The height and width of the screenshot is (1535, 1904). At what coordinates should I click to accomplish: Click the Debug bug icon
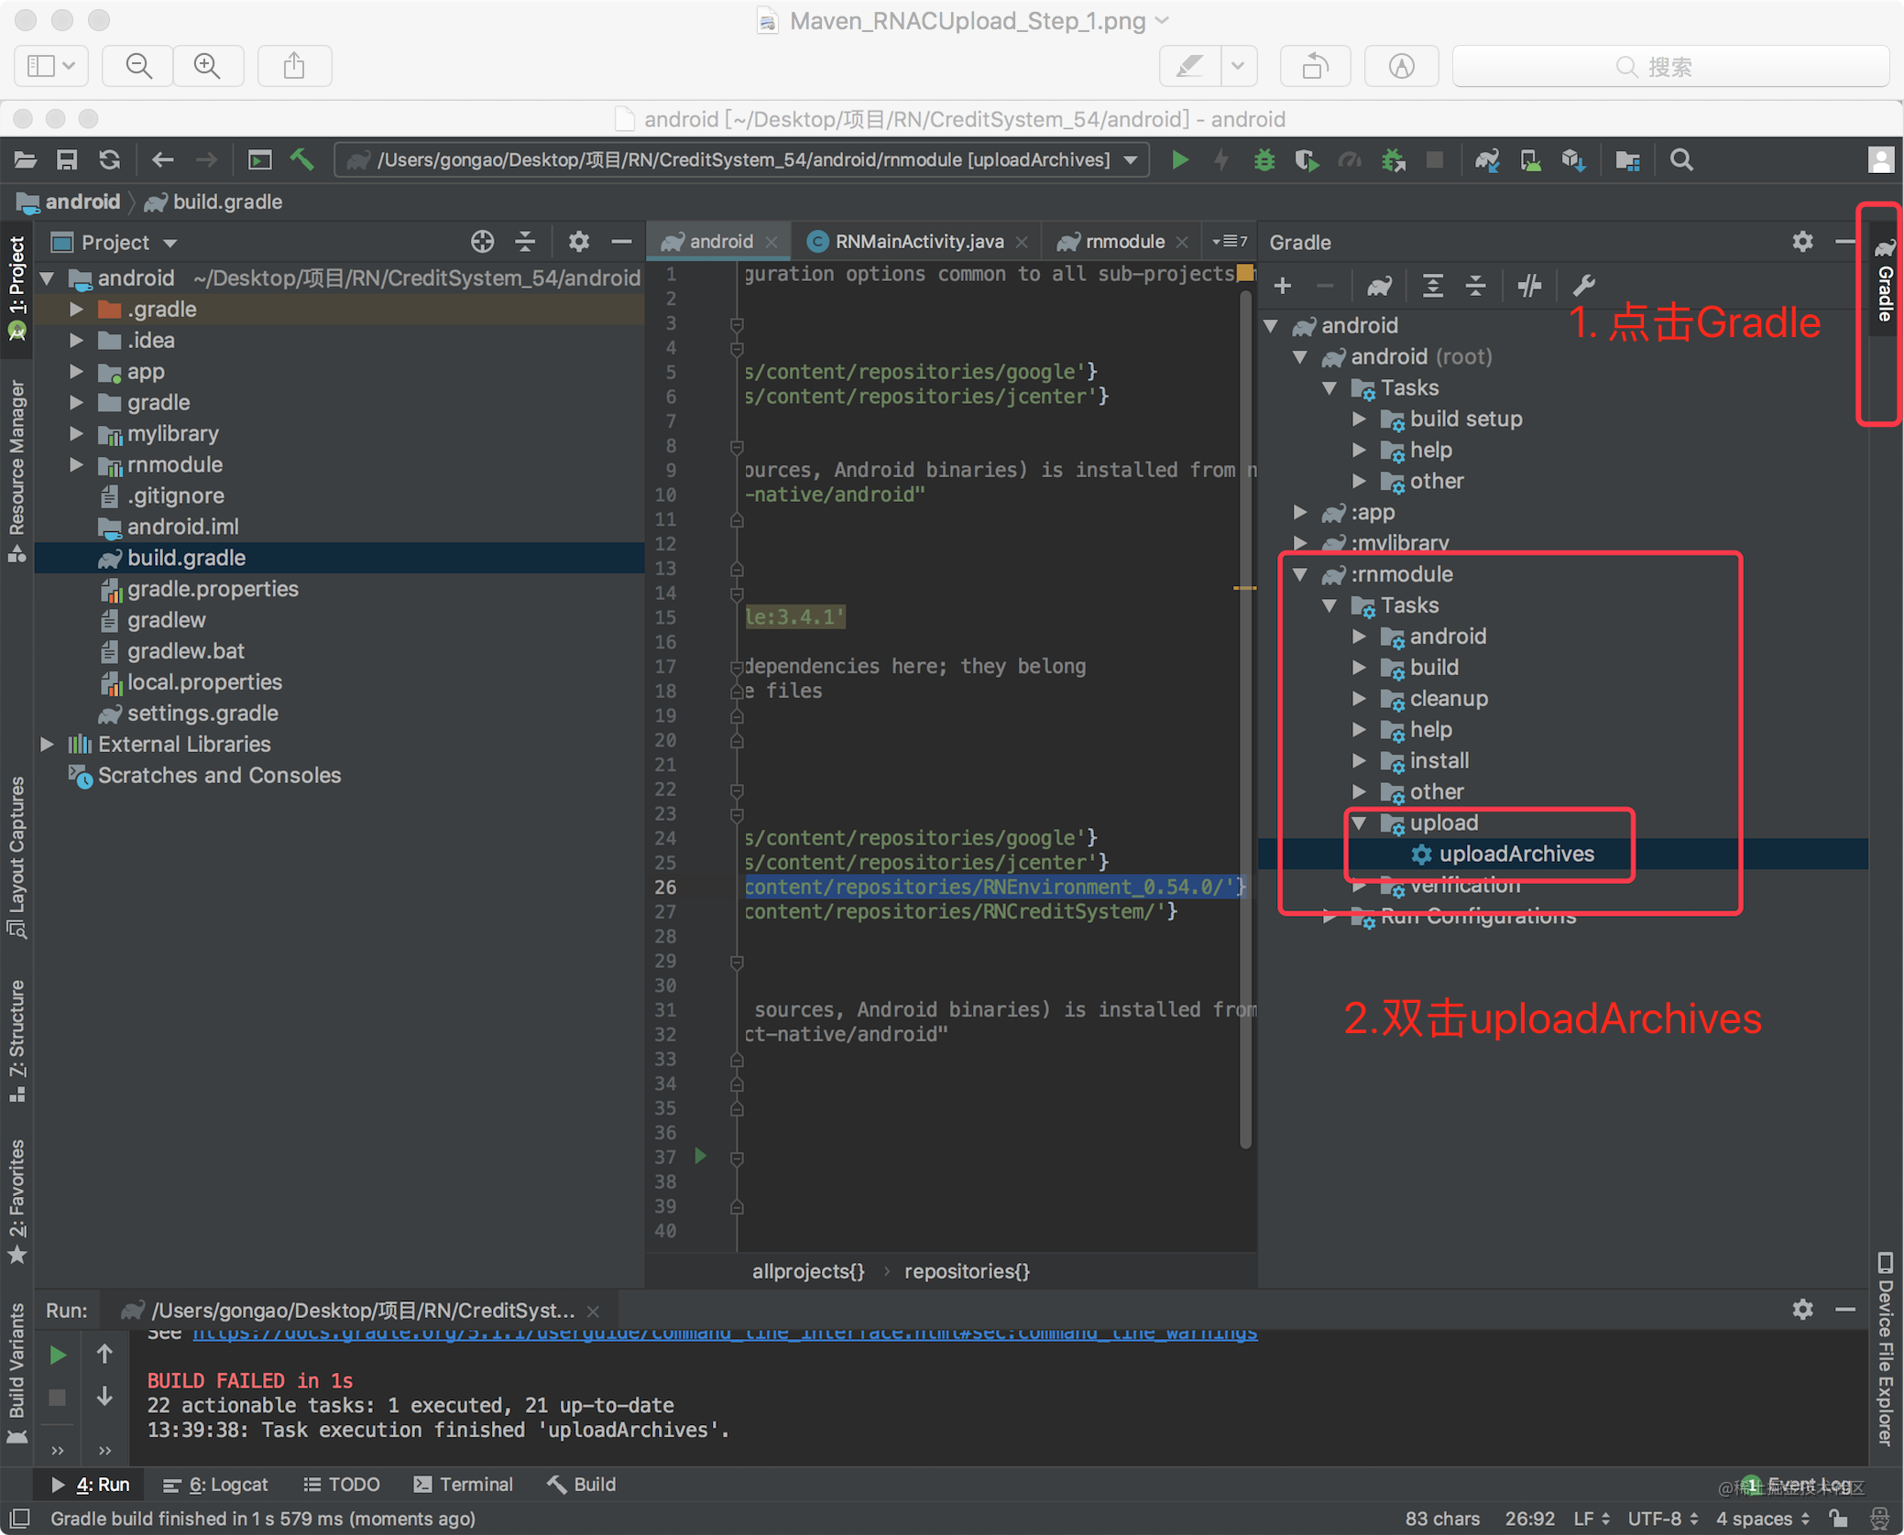[1264, 160]
